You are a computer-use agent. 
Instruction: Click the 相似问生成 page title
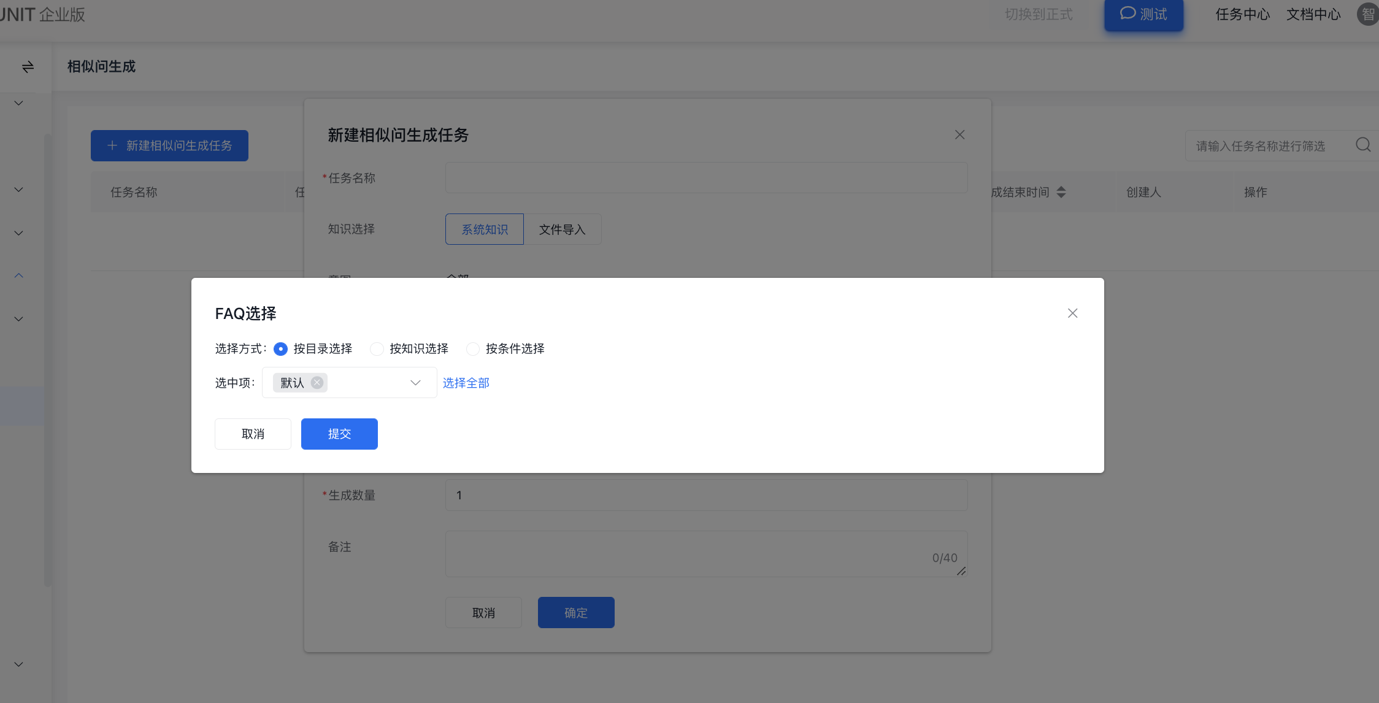(x=101, y=66)
